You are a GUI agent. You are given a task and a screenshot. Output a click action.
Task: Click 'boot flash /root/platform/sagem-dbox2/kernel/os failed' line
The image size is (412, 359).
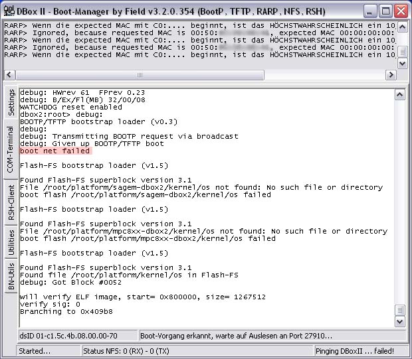pyautogui.click(x=146, y=194)
